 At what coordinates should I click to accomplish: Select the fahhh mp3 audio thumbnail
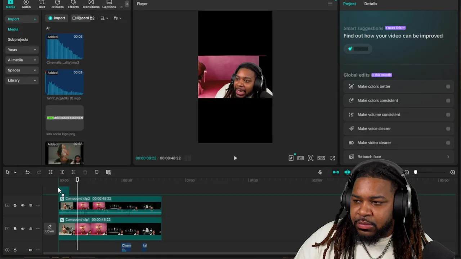pyautogui.click(x=64, y=82)
